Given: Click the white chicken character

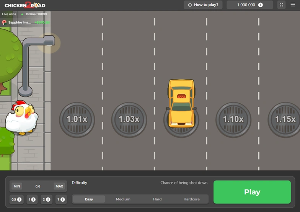Looking at the screenshot, I should click(x=21, y=117).
